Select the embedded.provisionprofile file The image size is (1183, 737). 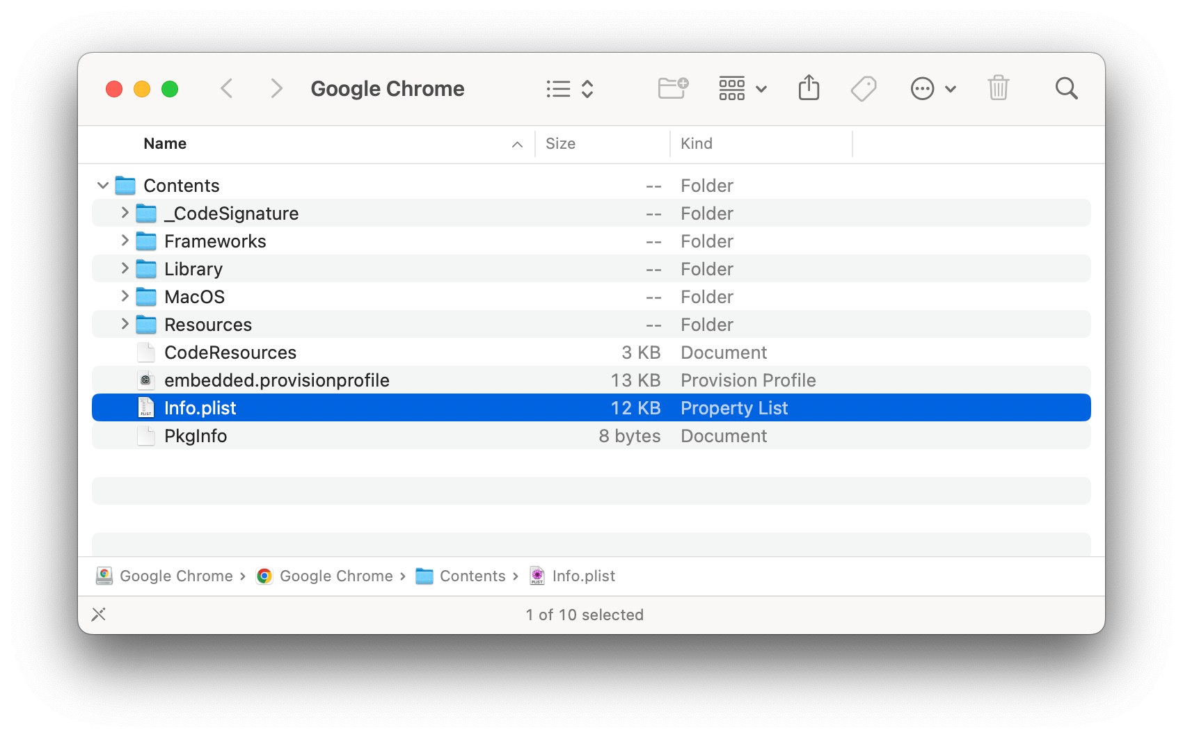click(276, 380)
